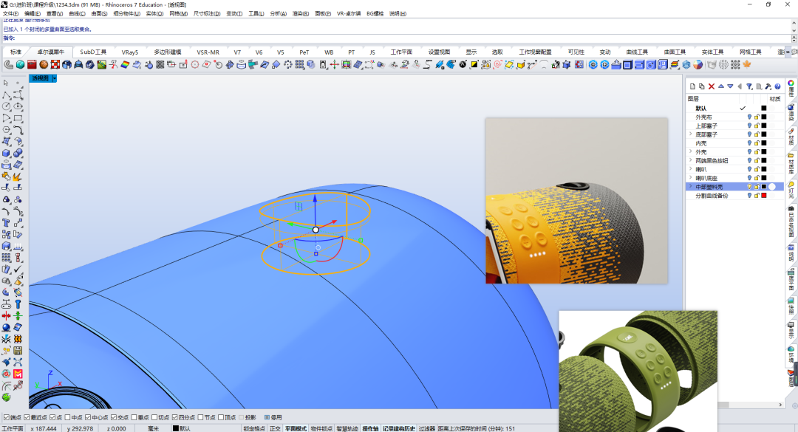798x432 pixels.
Task: Open the 透视图 viewport dropdown arrow
Action: [x=55, y=78]
